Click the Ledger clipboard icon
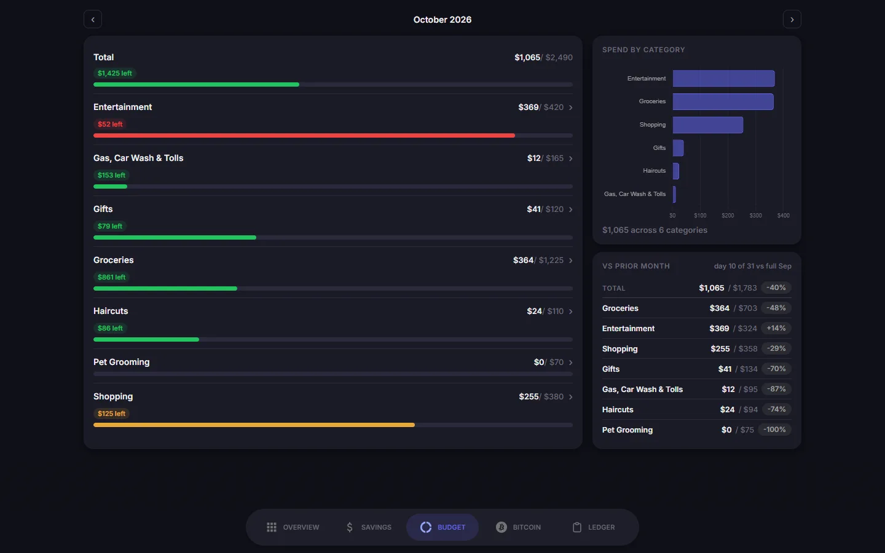The height and width of the screenshot is (553, 885). (x=577, y=527)
